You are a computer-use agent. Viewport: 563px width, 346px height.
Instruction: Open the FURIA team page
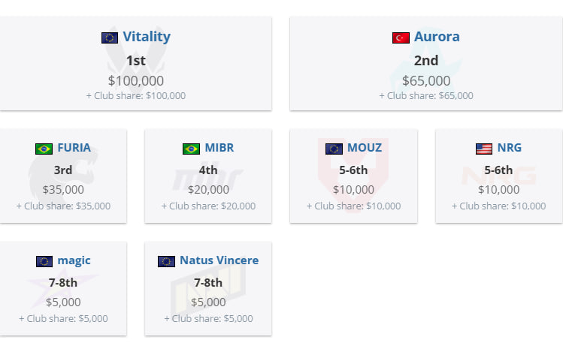[x=74, y=148]
